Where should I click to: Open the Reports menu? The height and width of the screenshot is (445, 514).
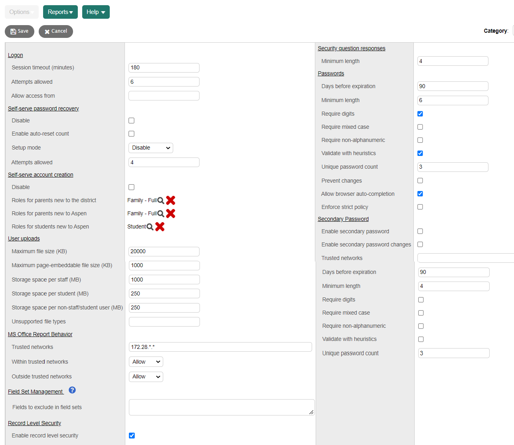click(60, 12)
